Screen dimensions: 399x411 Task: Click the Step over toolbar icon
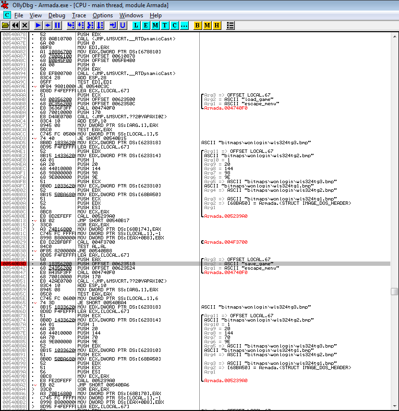[80, 25]
